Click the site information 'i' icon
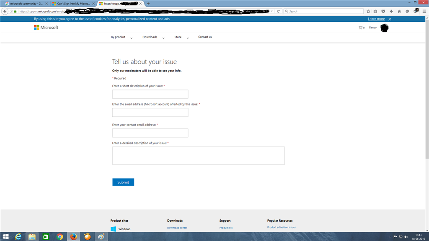Viewport: 429px width, 241px height. pyautogui.click(x=11, y=11)
